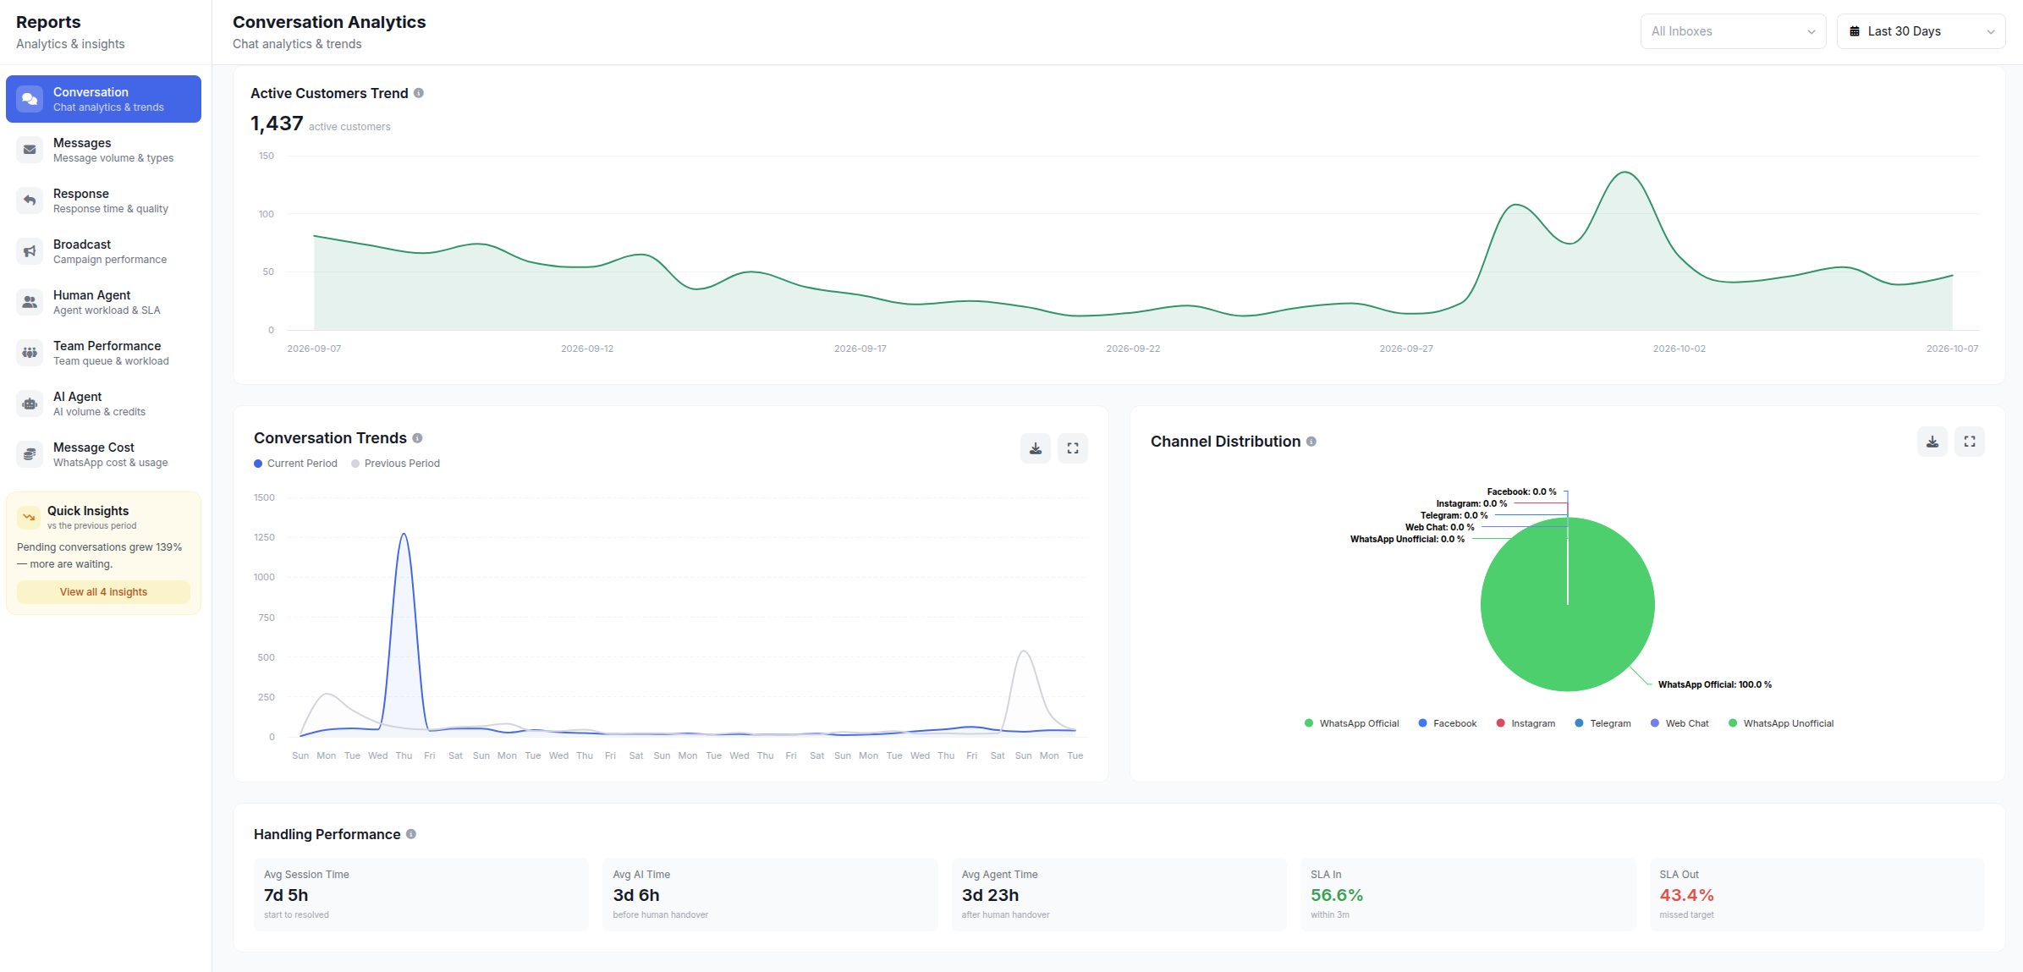
Task: Click info icon beside Active Customers Trend
Action: 419,93
